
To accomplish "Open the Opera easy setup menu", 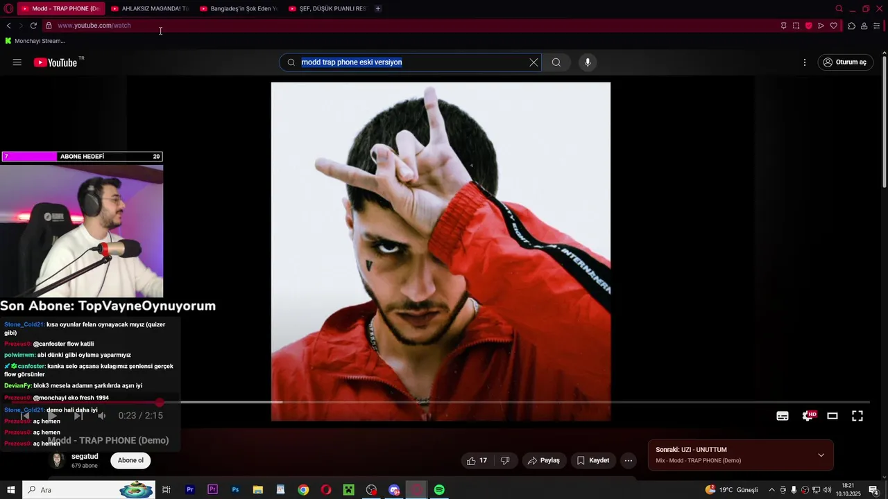I will 877,26.
